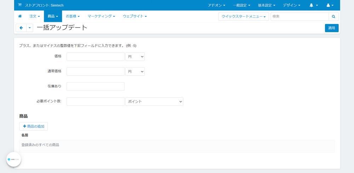Click the search magnifier button
Screen dimensions: 354x173
pos(333,17)
